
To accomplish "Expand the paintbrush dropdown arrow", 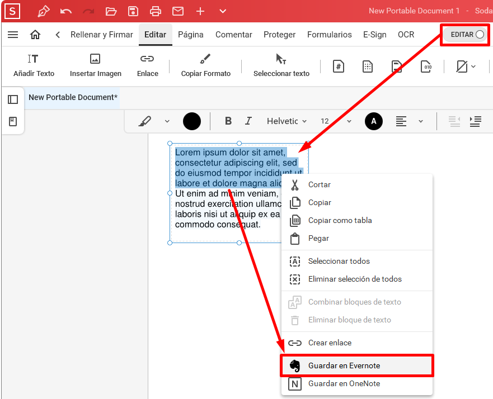I will (167, 121).
